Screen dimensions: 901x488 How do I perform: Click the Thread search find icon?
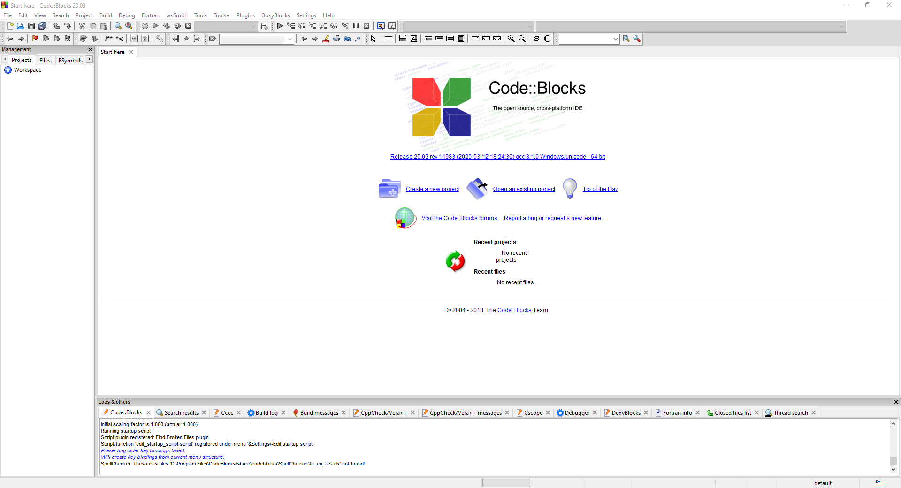pos(626,38)
